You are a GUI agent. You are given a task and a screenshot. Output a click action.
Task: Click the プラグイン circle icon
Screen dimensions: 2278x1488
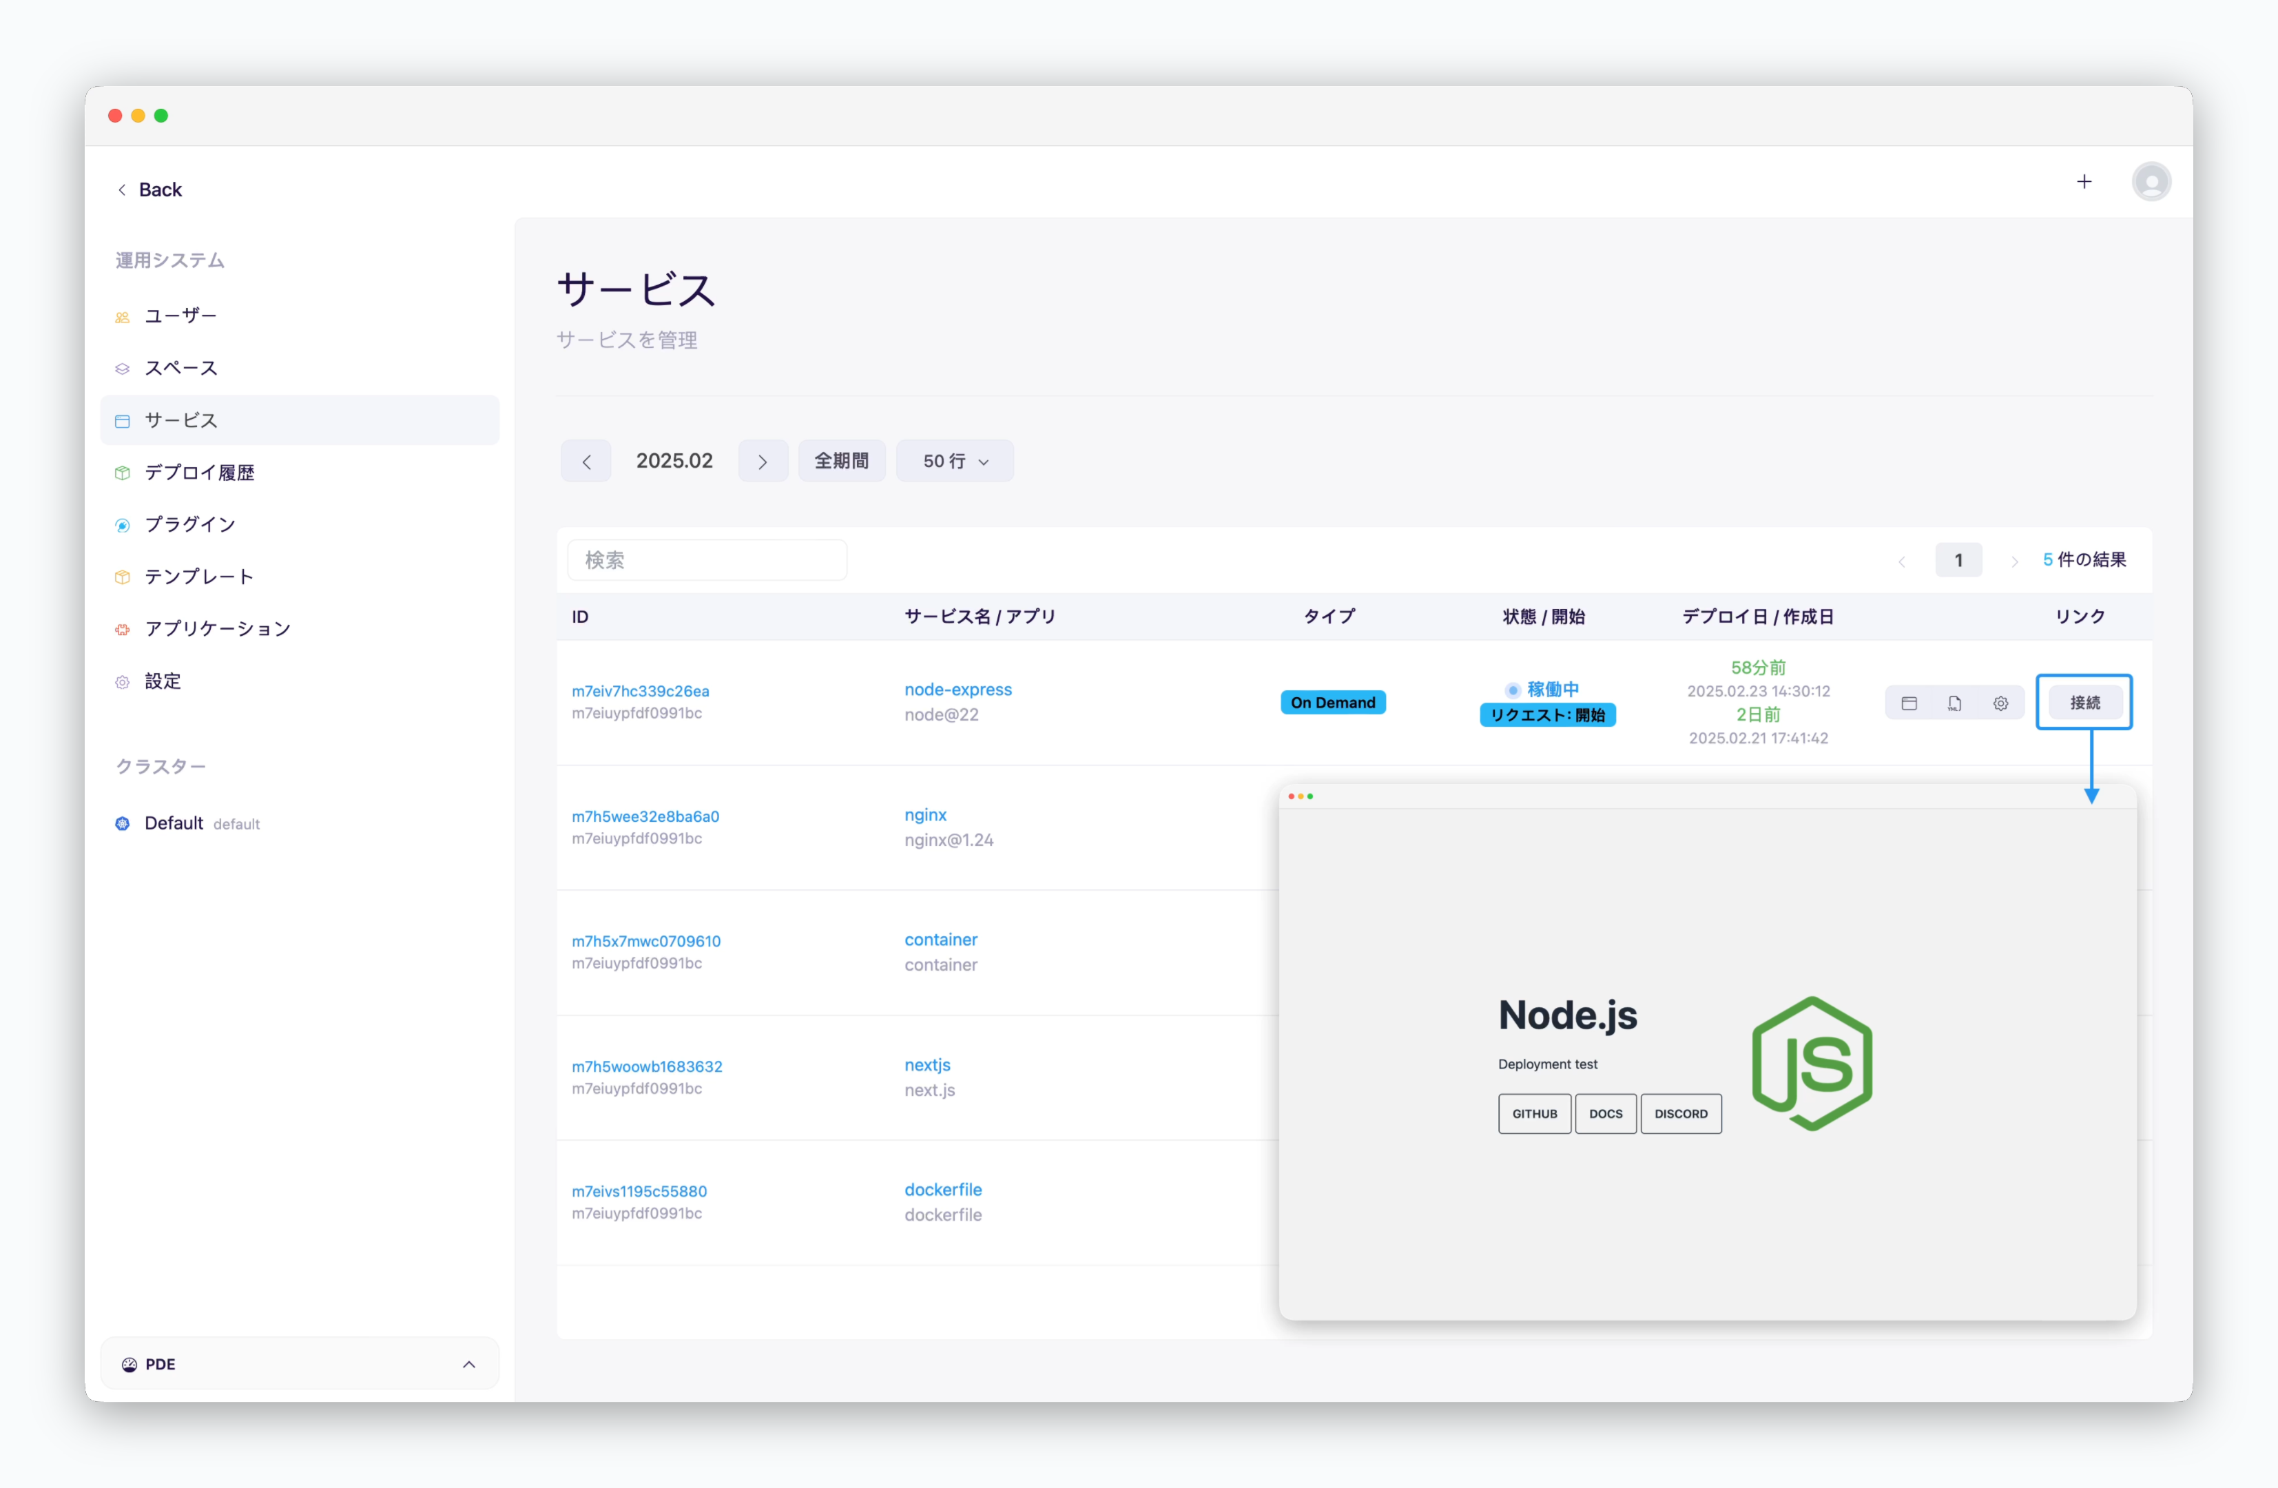point(123,526)
